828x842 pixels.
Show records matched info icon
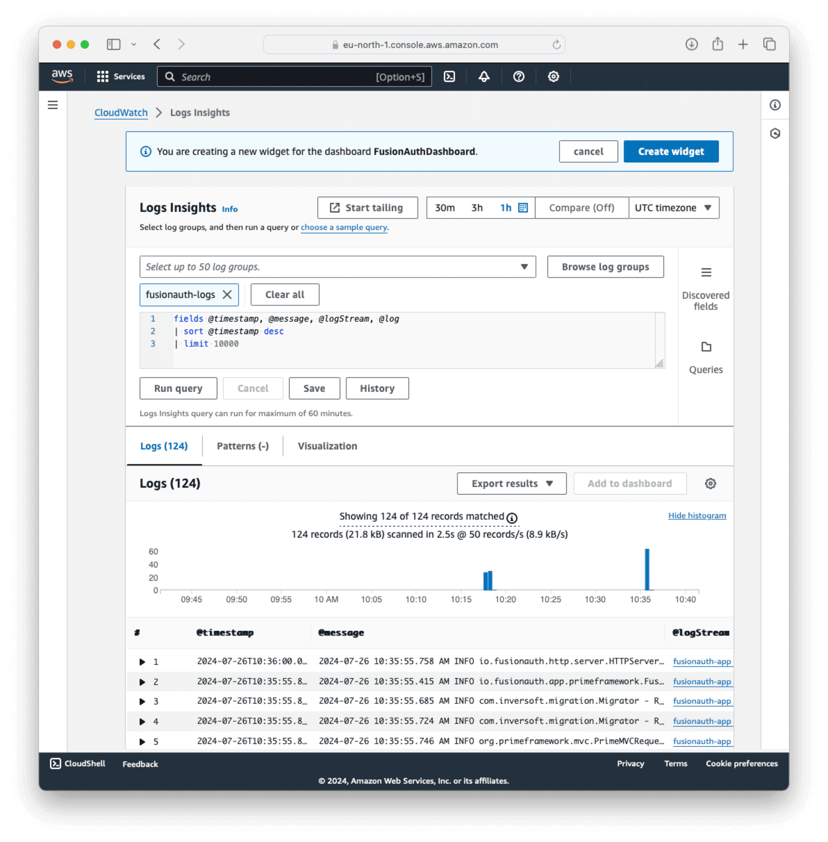click(x=512, y=518)
